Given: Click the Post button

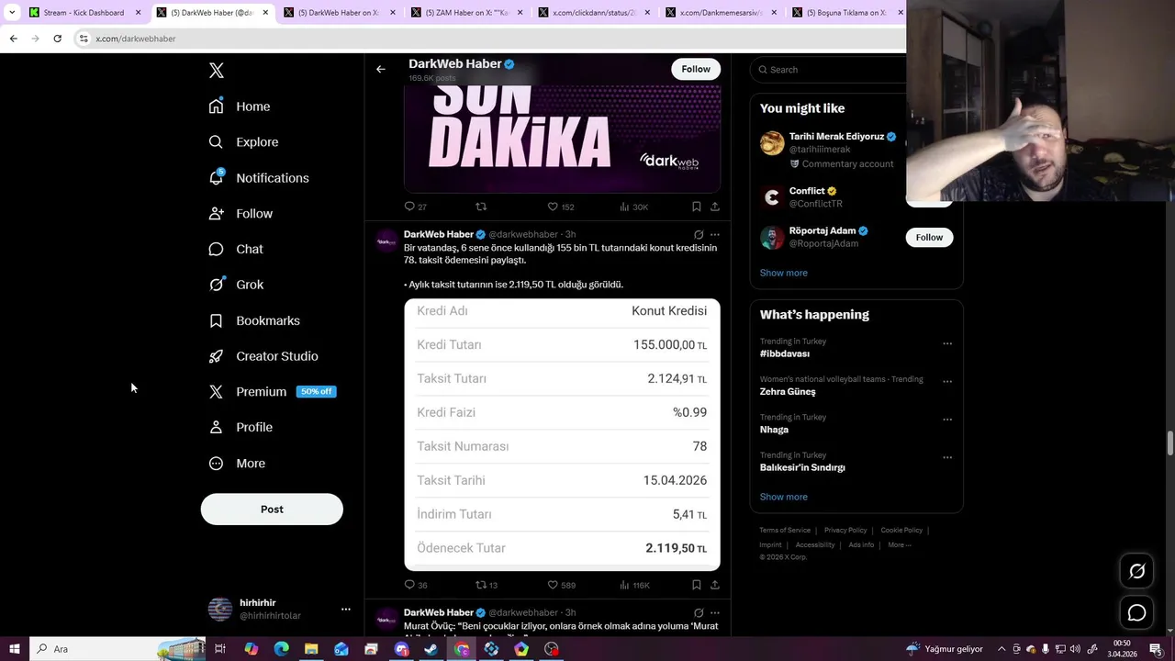Looking at the screenshot, I should pos(272,510).
